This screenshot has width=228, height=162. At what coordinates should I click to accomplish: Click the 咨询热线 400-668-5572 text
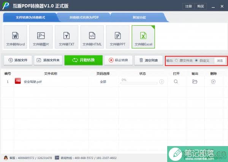(x=89, y=158)
